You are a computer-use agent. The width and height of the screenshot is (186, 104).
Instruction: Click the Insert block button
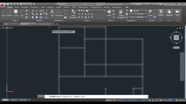pyautogui.click(x=109, y=13)
